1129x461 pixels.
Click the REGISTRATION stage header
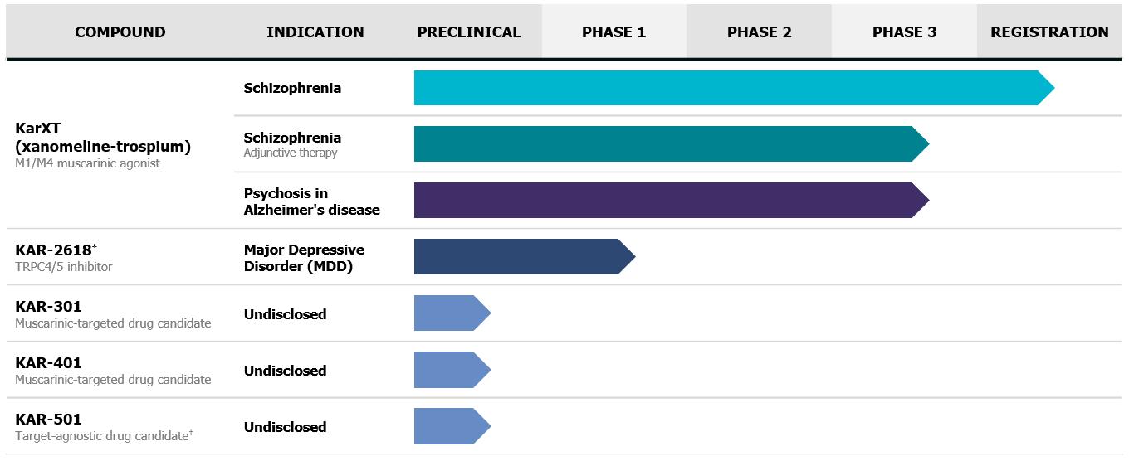pos(1050,32)
